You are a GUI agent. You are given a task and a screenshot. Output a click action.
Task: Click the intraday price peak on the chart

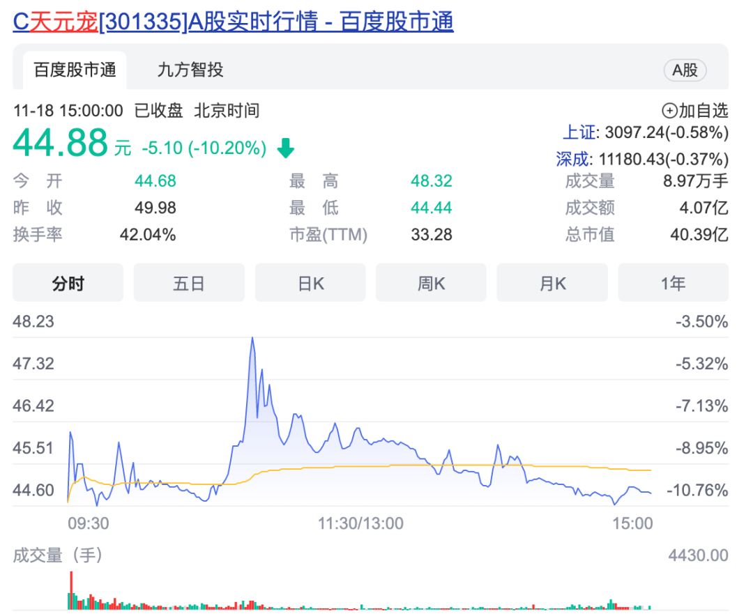pyautogui.click(x=252, y=339)
